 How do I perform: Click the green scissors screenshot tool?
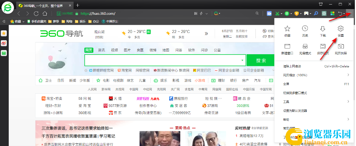(277, 14)
